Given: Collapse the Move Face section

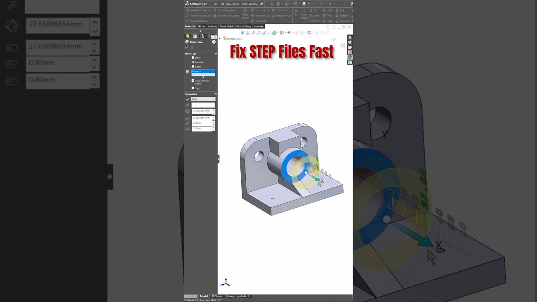Looking at the screenshot, I should pyautogui.click(x=216, y=54).
